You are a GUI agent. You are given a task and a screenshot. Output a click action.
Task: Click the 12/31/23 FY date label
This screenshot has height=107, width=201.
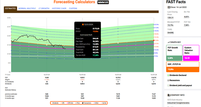118,75
